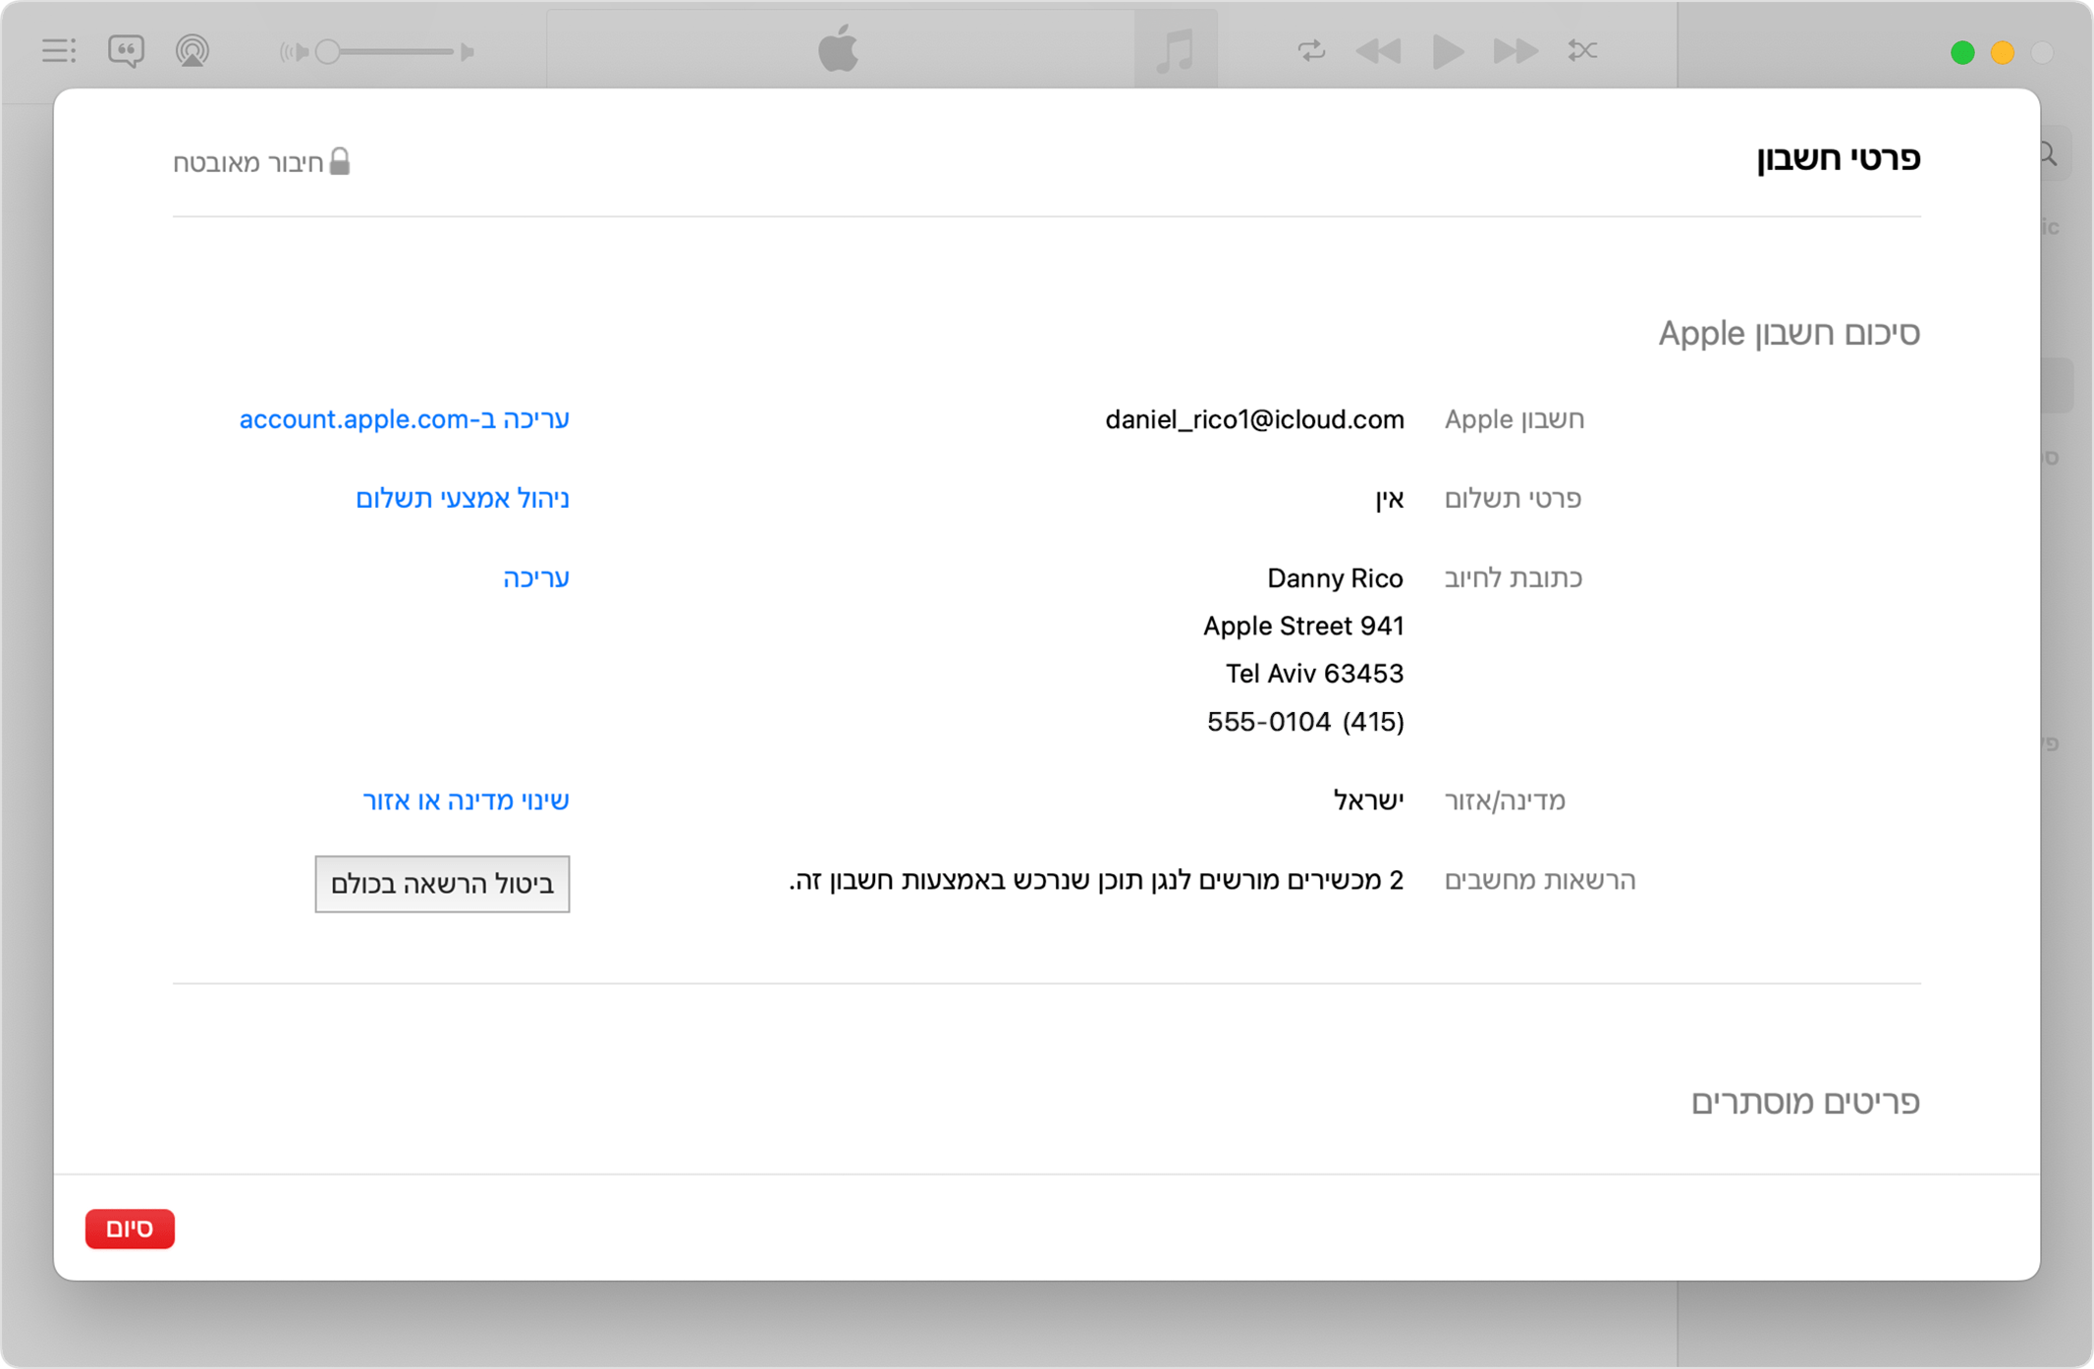
Task: Click the חיבור מאובטח secure connection text
Action: (x=248, y=162)
